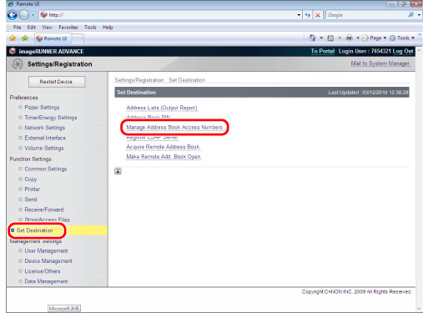The width and height of the screenshot is (423, 313).
Task: Click the red Stop loading icon
Action: point(318,15)
